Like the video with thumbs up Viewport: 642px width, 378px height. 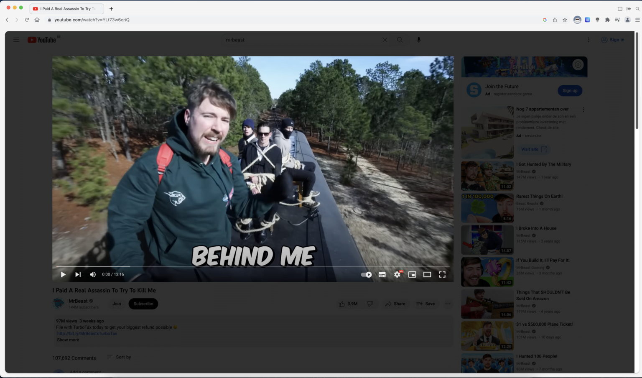click(x=342, y=304)
